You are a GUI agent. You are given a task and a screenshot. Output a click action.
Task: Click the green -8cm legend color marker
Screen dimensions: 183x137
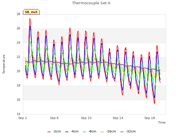click(85, 132)
